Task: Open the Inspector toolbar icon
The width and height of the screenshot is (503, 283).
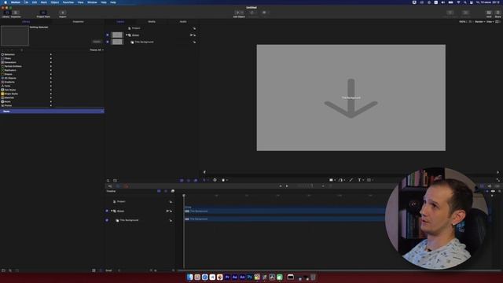Action: coord(16,13)
